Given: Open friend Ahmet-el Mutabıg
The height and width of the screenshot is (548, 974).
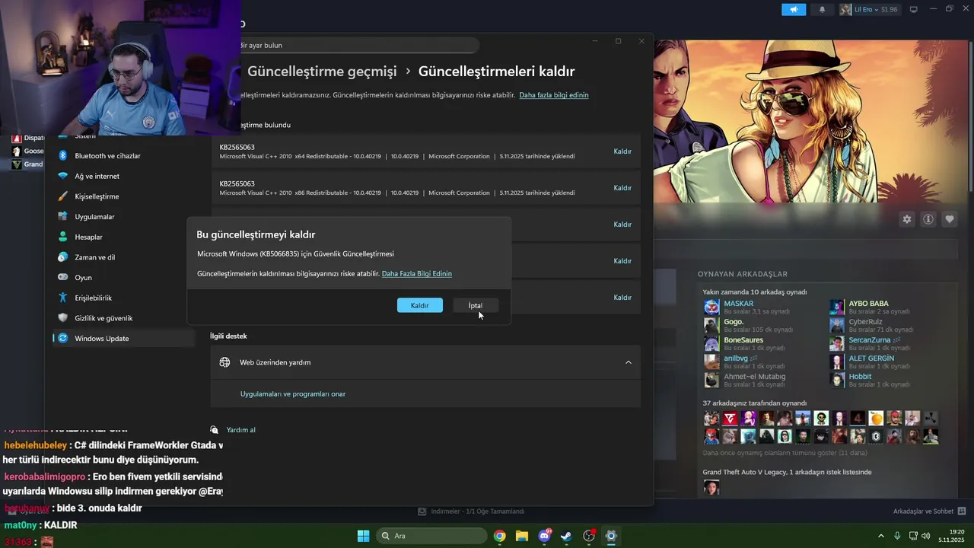Looking at the screenshot, I should (754, 377).
